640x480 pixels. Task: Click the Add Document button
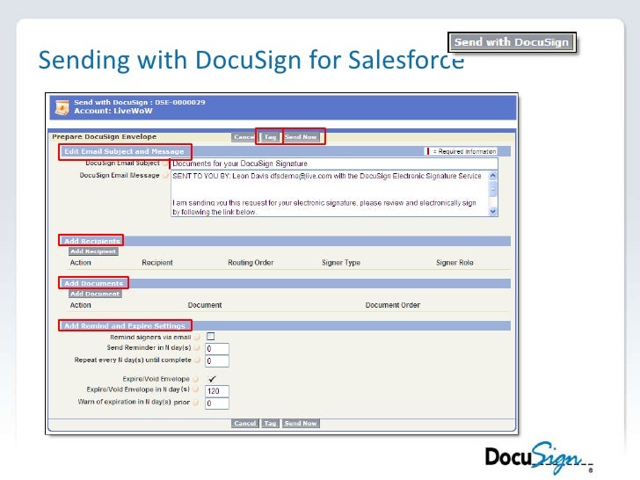pyautogui.click(x=95, y=294)
